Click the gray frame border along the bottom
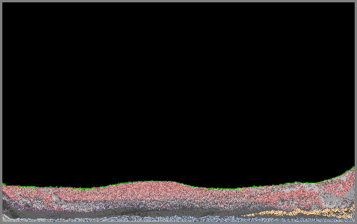Viewport: 357px width, 224px height. [x=178, y=223]
